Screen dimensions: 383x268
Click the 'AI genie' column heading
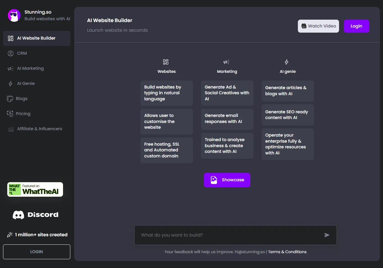pyautogui.click(x=288, y=72)
